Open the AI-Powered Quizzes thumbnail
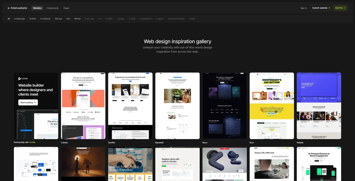The image size is (355, 181). 319,164
